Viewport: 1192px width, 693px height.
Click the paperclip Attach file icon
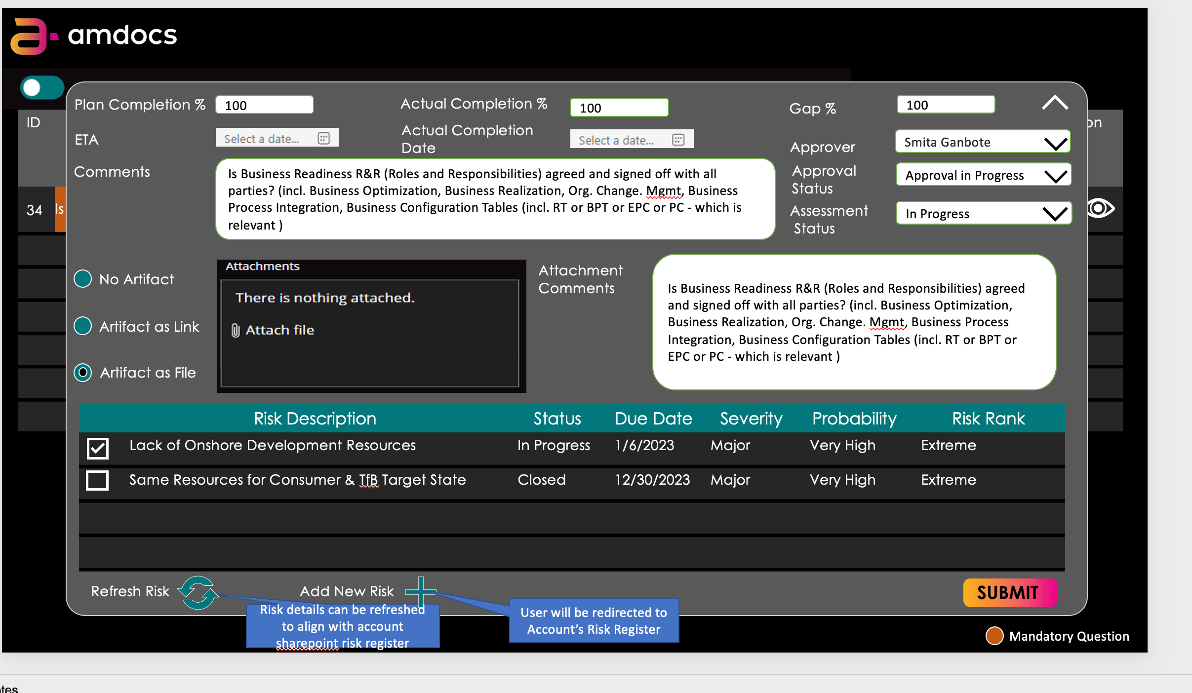click(x=236, y=330)
